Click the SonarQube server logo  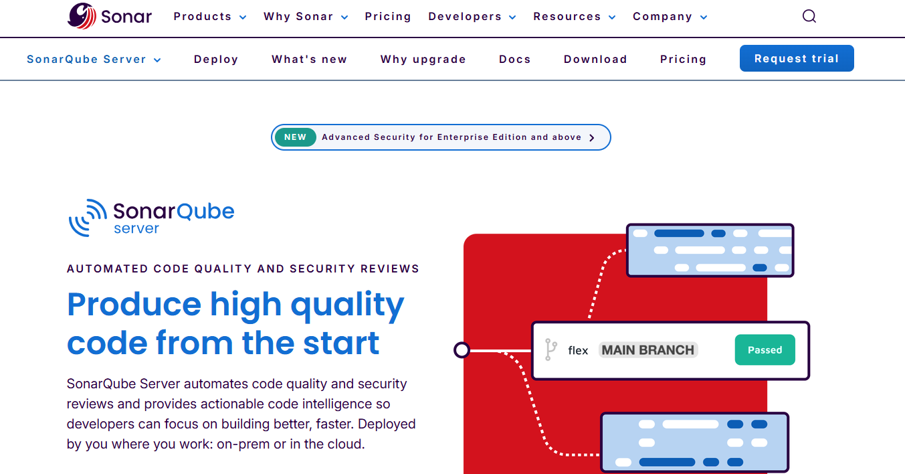tap(151, 218)
